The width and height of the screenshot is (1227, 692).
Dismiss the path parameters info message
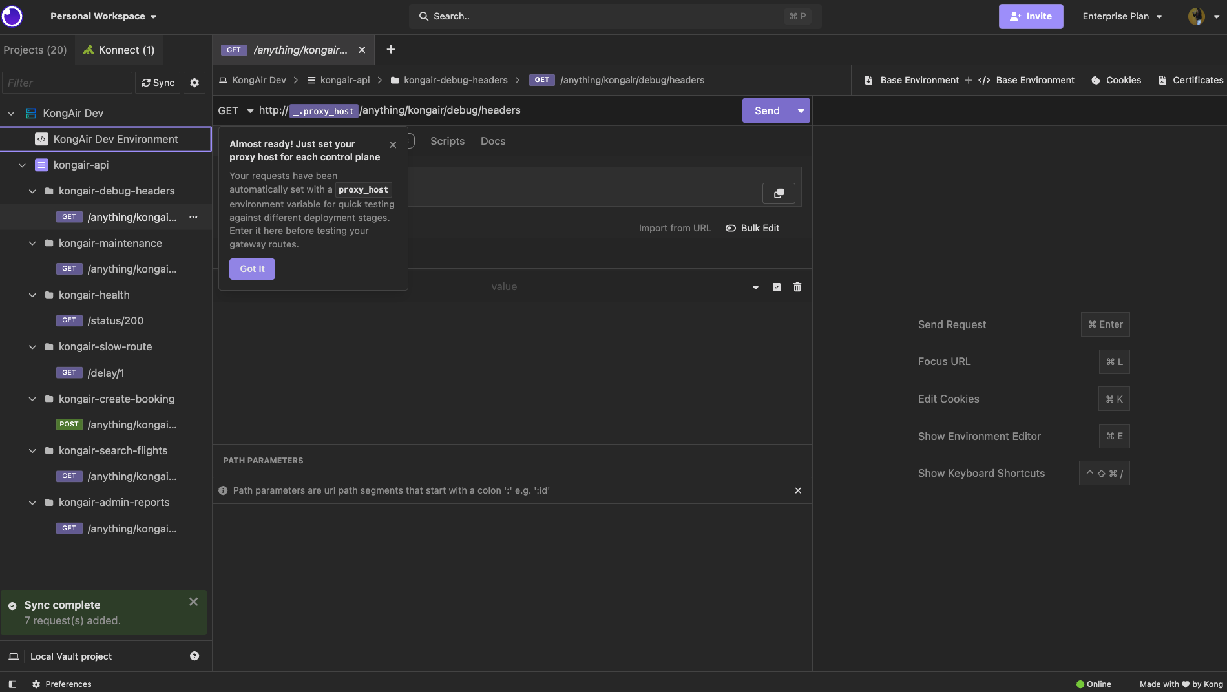tap(798, 490)
